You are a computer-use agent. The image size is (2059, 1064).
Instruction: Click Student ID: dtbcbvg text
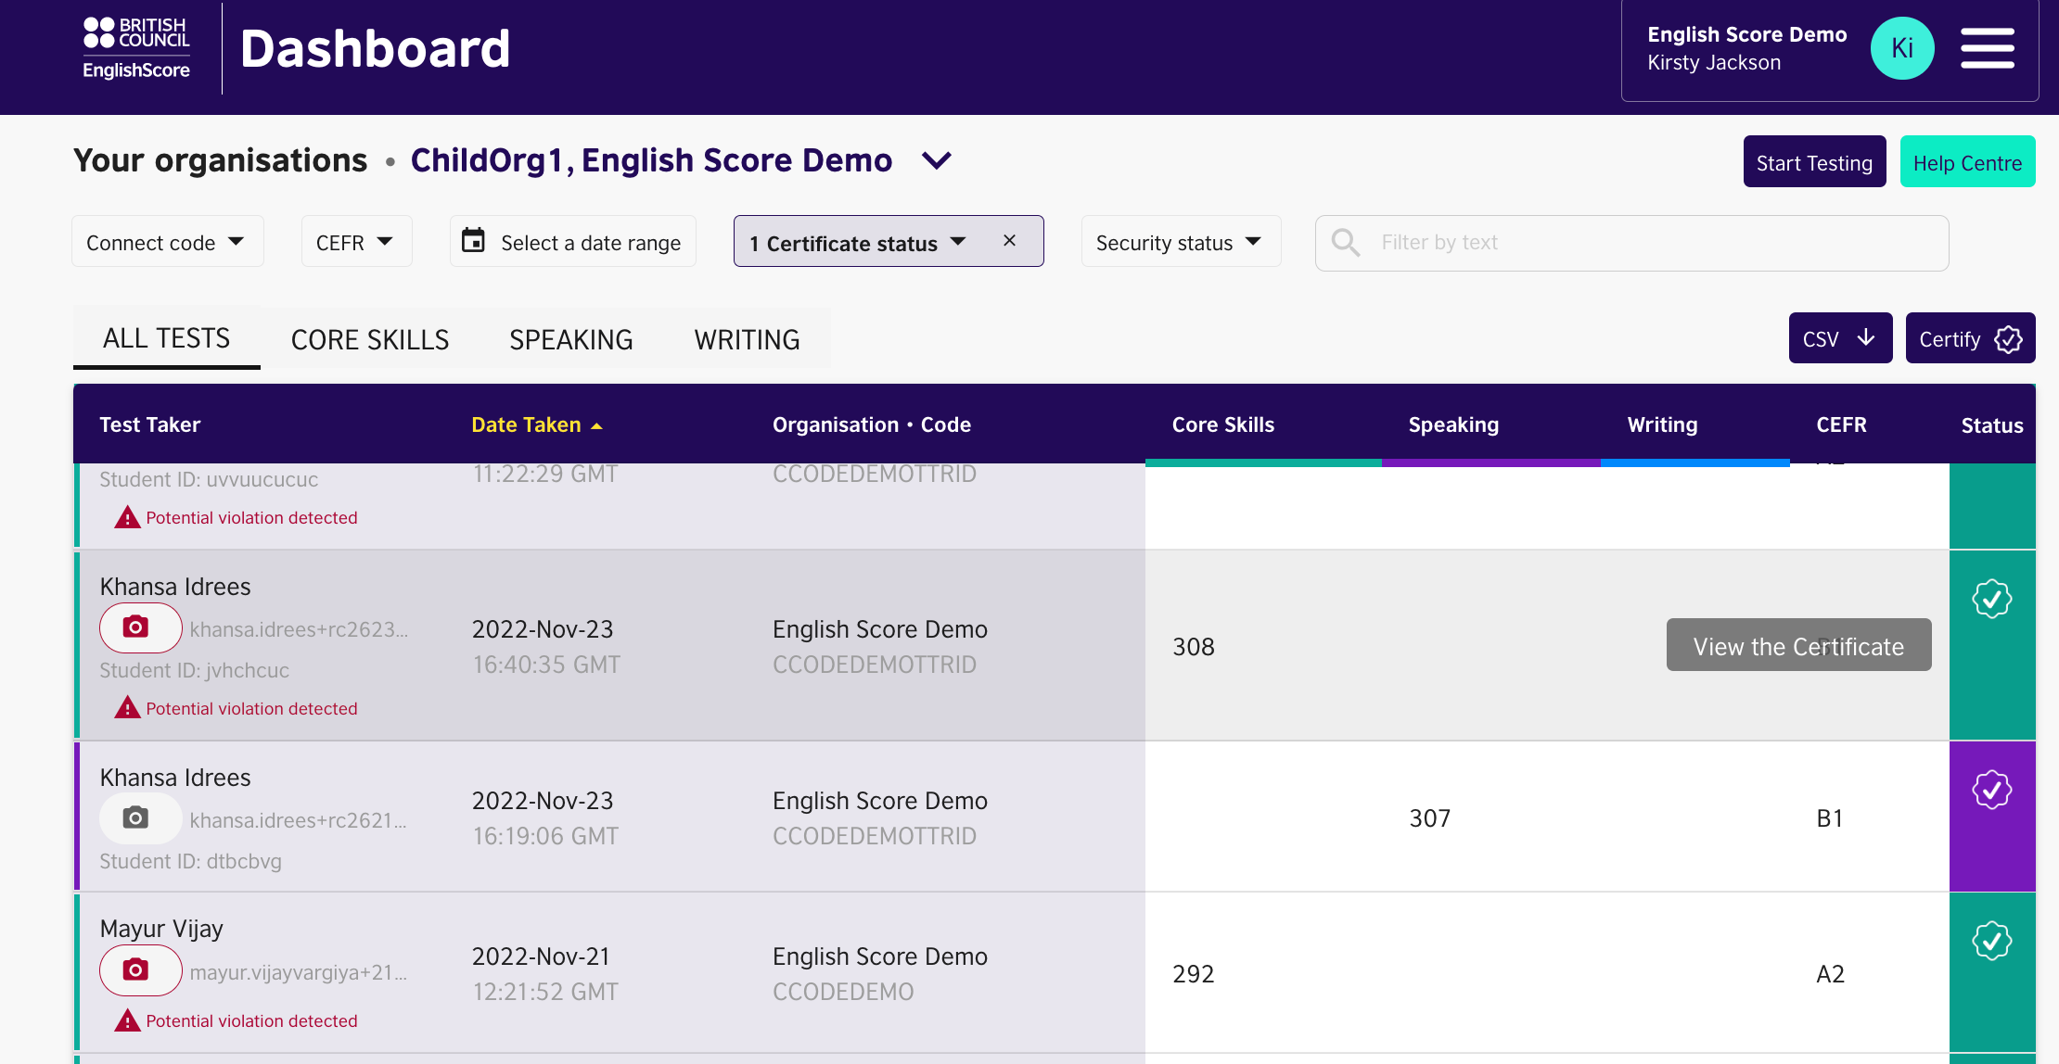(x=191, y=861)
